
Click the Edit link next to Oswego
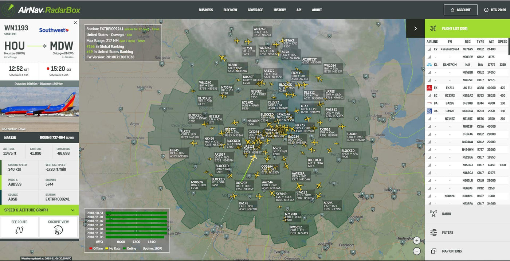(129, 35)
